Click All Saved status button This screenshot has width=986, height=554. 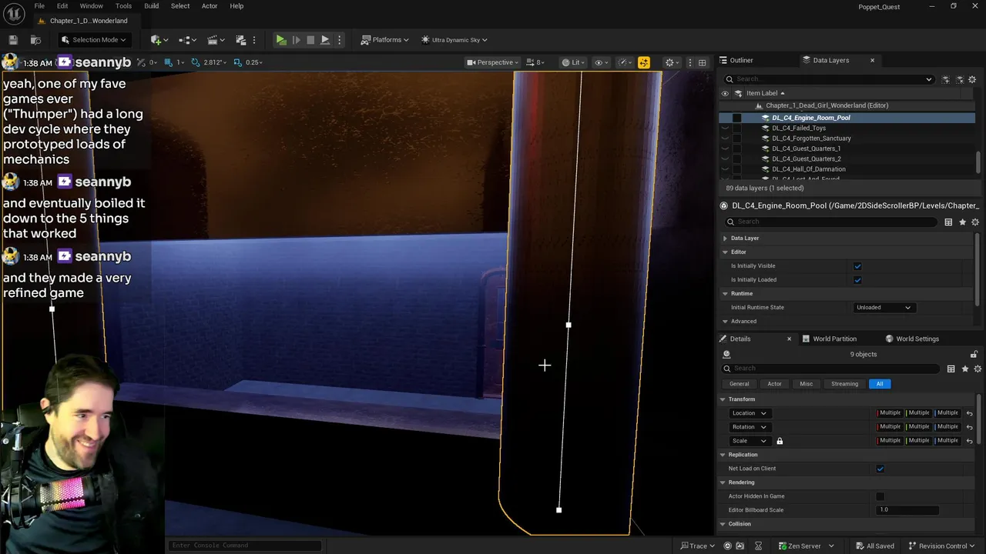[874, 546]
